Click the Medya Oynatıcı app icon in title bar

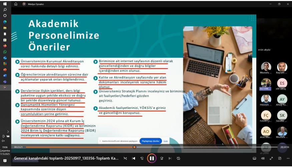pos(24,4)
